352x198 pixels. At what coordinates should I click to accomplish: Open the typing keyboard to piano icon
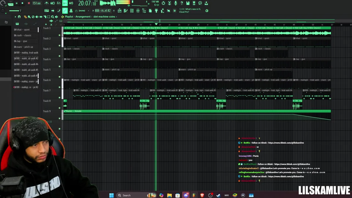pyautogui.click(x=46, y=11)
